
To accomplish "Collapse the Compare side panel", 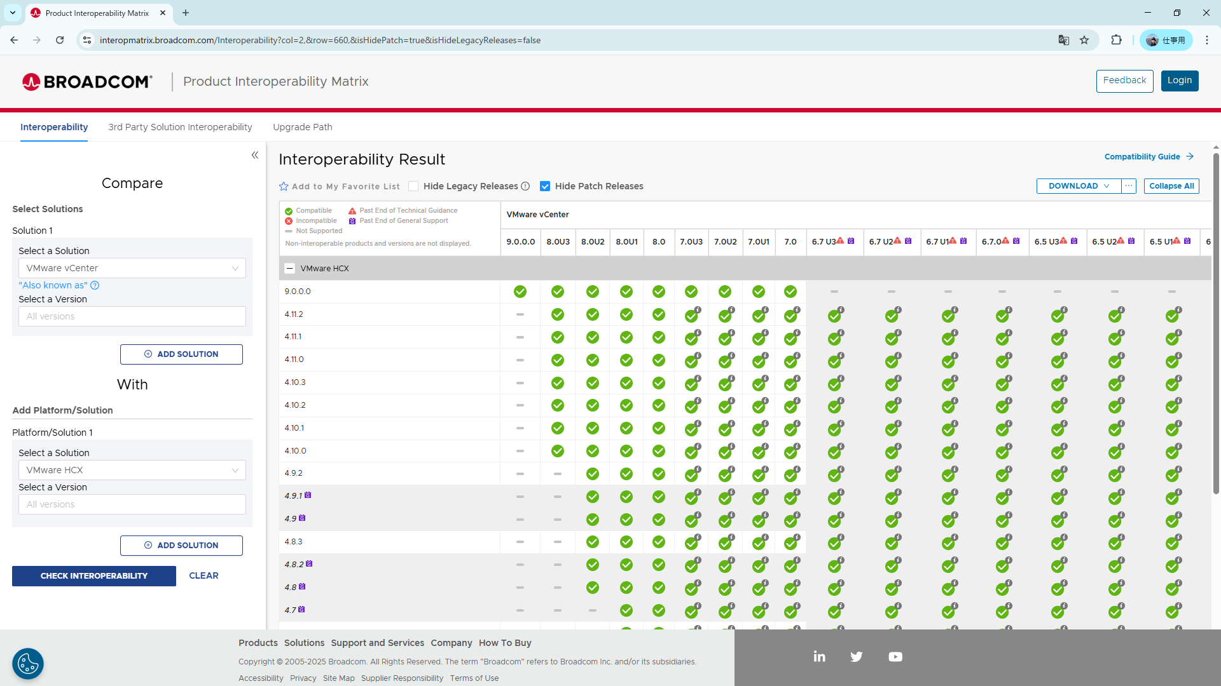I will tap(255, 155).
